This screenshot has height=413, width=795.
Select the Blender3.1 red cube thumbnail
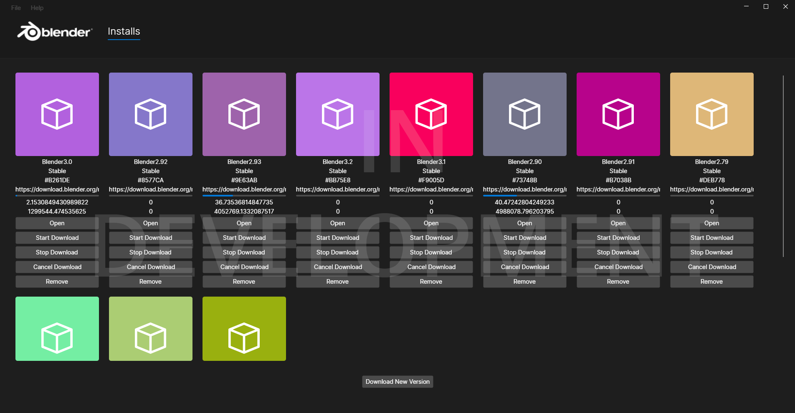click(431, 114)
